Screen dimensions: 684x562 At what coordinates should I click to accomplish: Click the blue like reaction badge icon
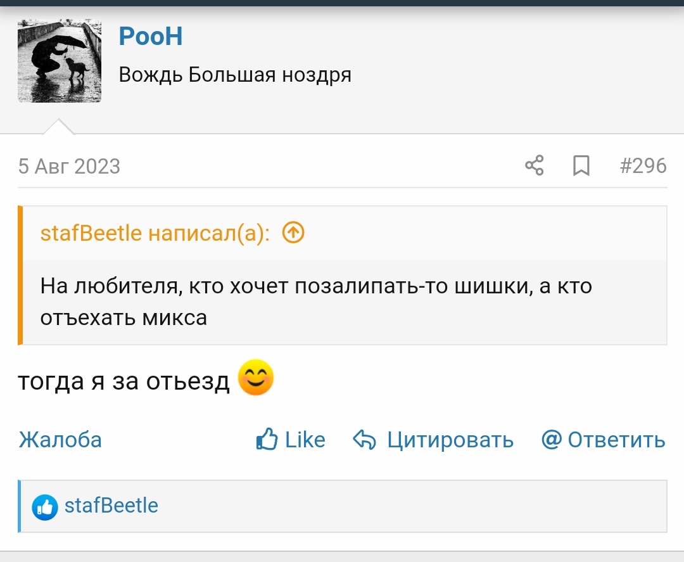(x=45, y=507)
